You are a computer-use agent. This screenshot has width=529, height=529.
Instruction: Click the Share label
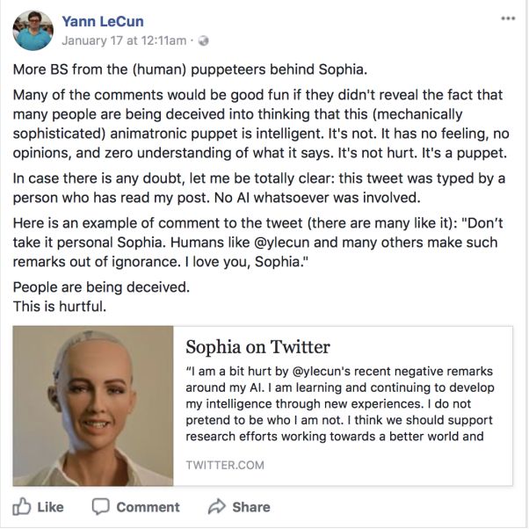(251, 507)
